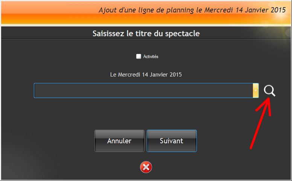Open the spectacle list via the yellow arrow
Image resolution: width=292 pixels, height=181 pixels.
coord(255,90)
